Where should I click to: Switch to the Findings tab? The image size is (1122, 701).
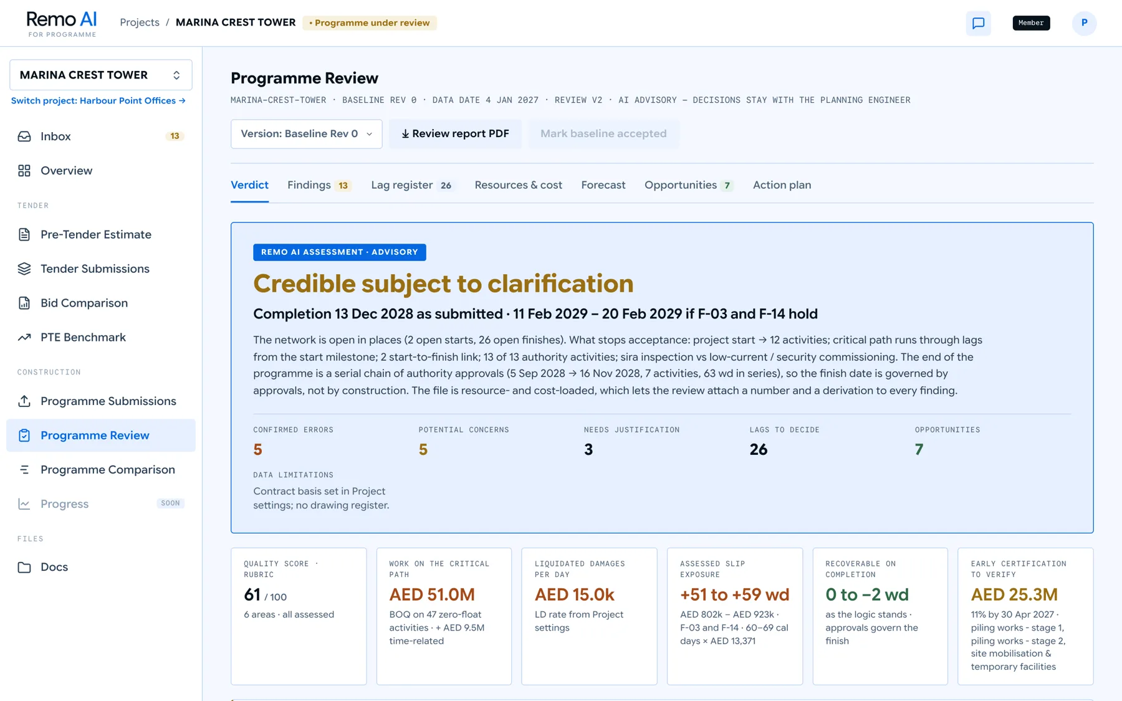(319, 185)
